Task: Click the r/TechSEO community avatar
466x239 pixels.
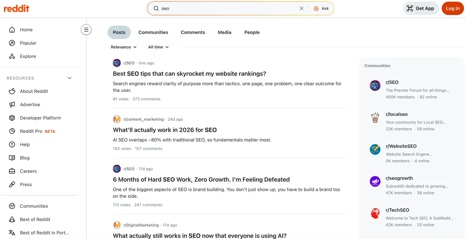Action: tap(375, 213)
